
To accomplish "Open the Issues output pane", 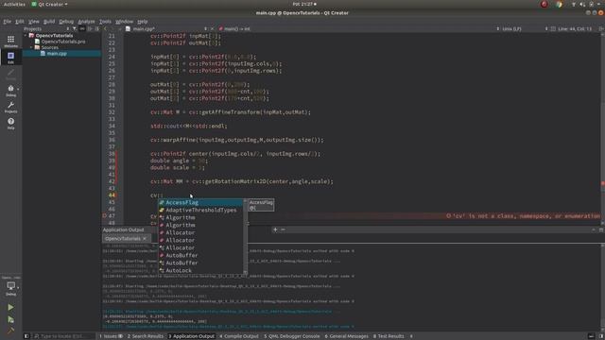I will pos(112,336).
